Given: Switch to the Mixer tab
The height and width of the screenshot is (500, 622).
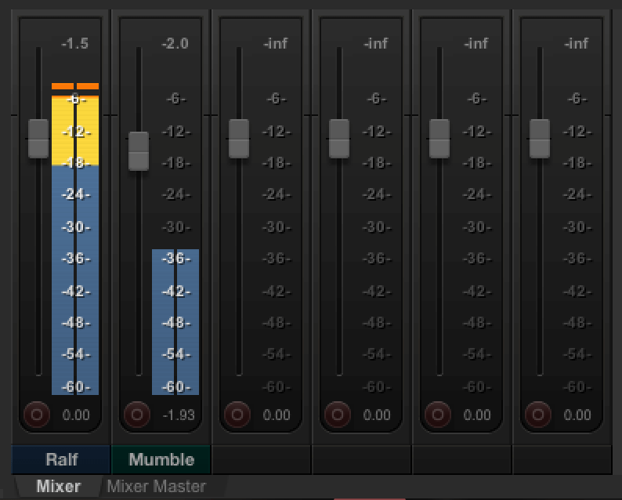Looking at the screenshot, I should pos(59,487).
